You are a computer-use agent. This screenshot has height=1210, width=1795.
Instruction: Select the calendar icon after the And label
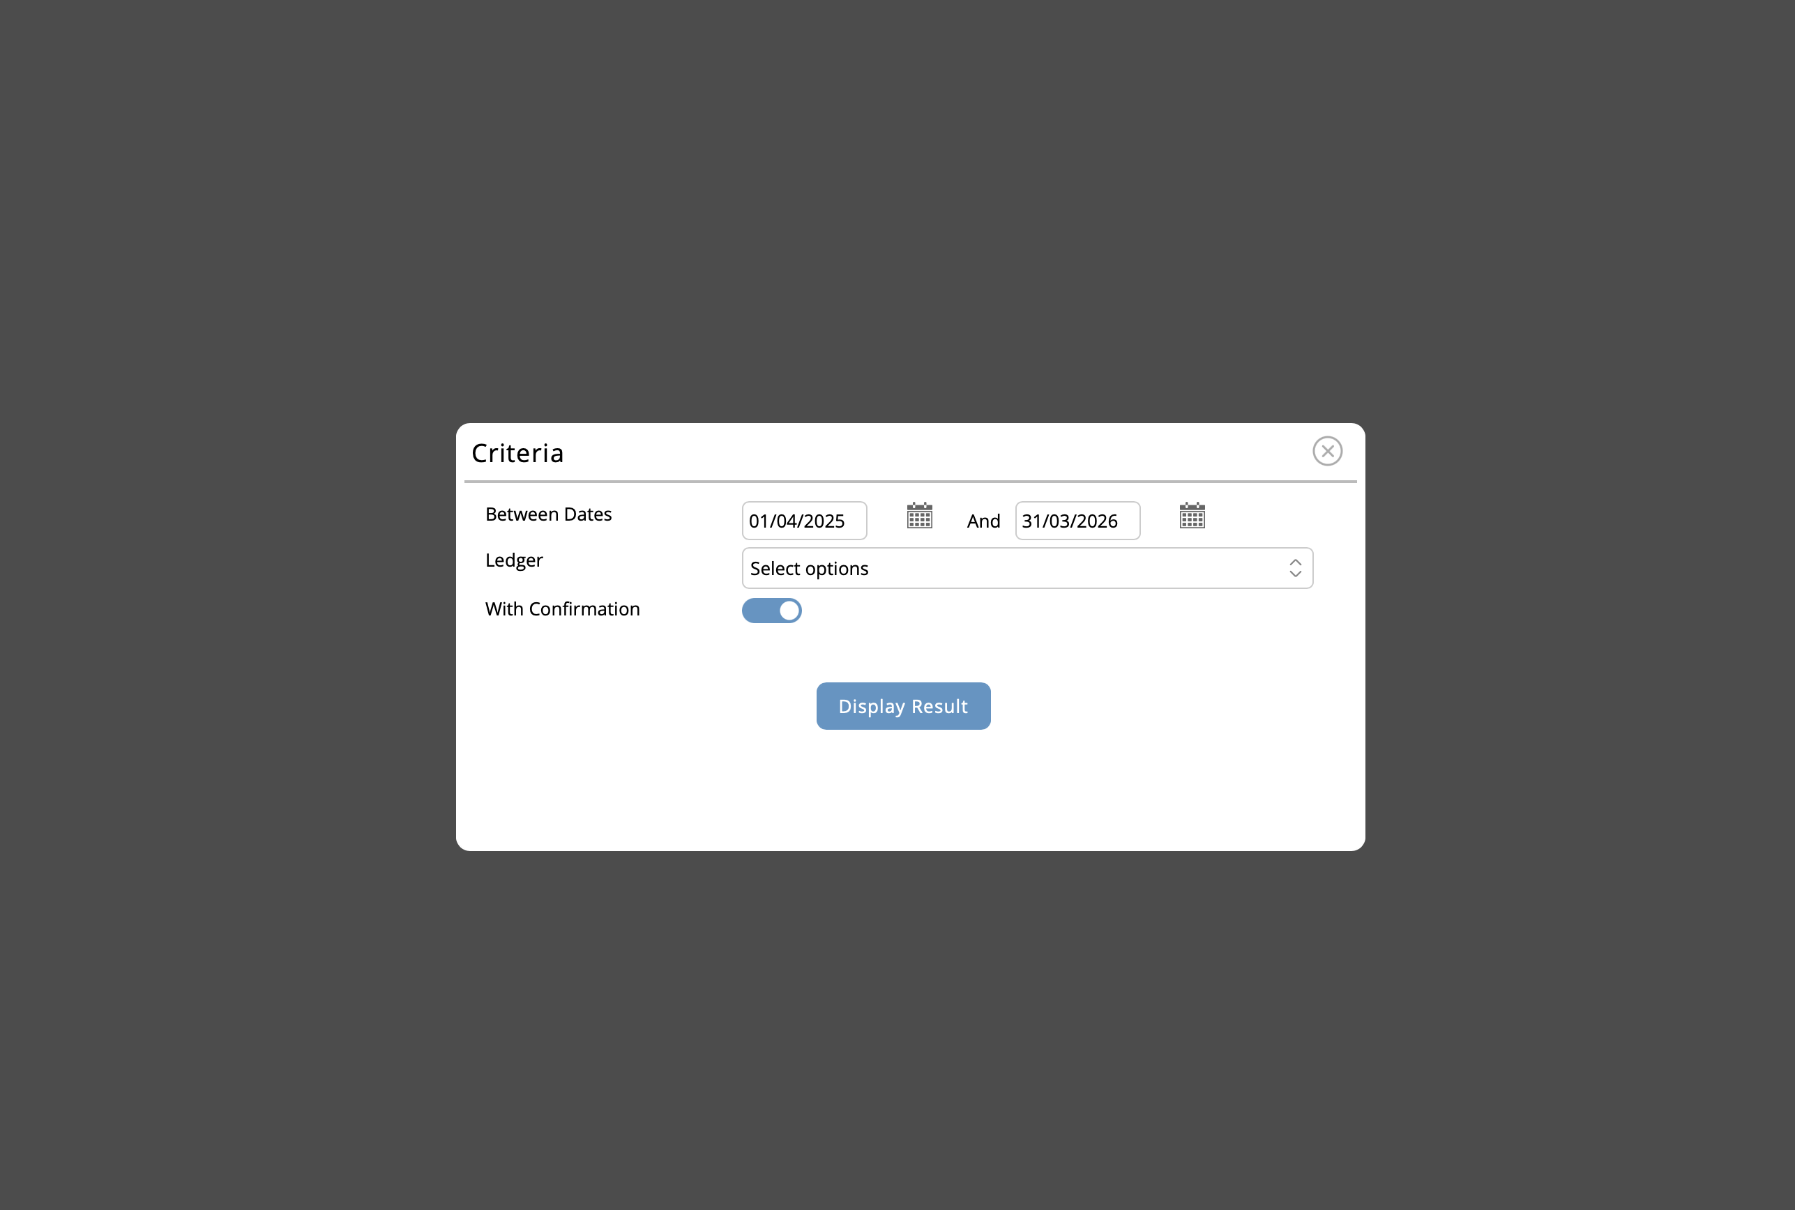pyautogui.click(x=1191, y=516)
